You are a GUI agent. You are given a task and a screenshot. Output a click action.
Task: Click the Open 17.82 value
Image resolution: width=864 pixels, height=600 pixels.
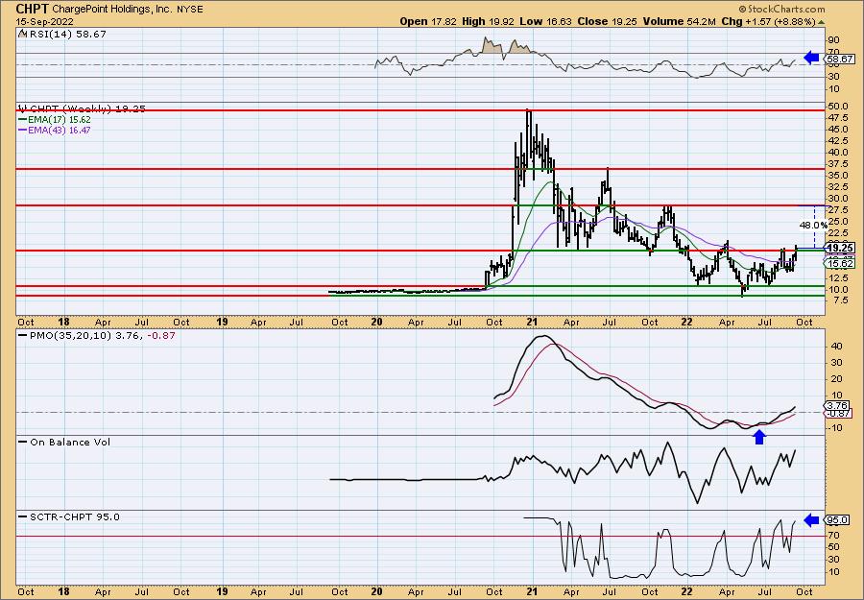[427, 21]
